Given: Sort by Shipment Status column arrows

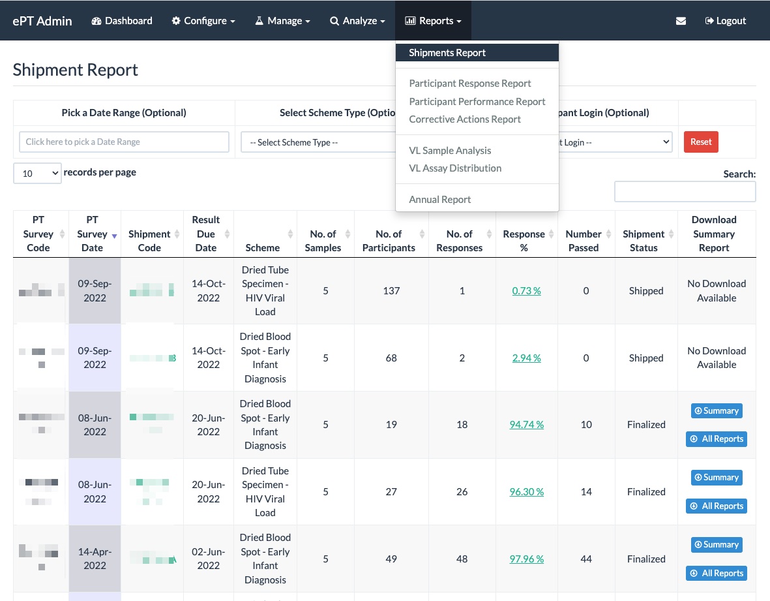Looking at the screenshot, I should click(671, 234).
